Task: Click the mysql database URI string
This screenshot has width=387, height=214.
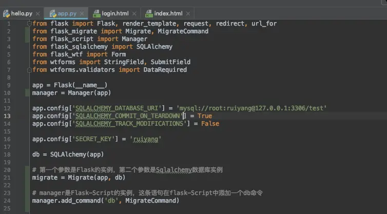Action: click(251, 108)
